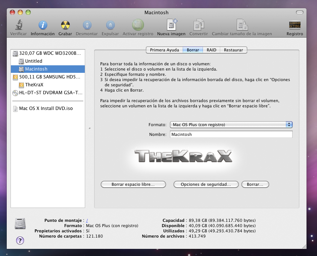
Task: Click Borrar espacio libre button
Action: coord(133,184)
